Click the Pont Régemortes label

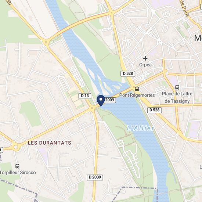coord(137,95)
